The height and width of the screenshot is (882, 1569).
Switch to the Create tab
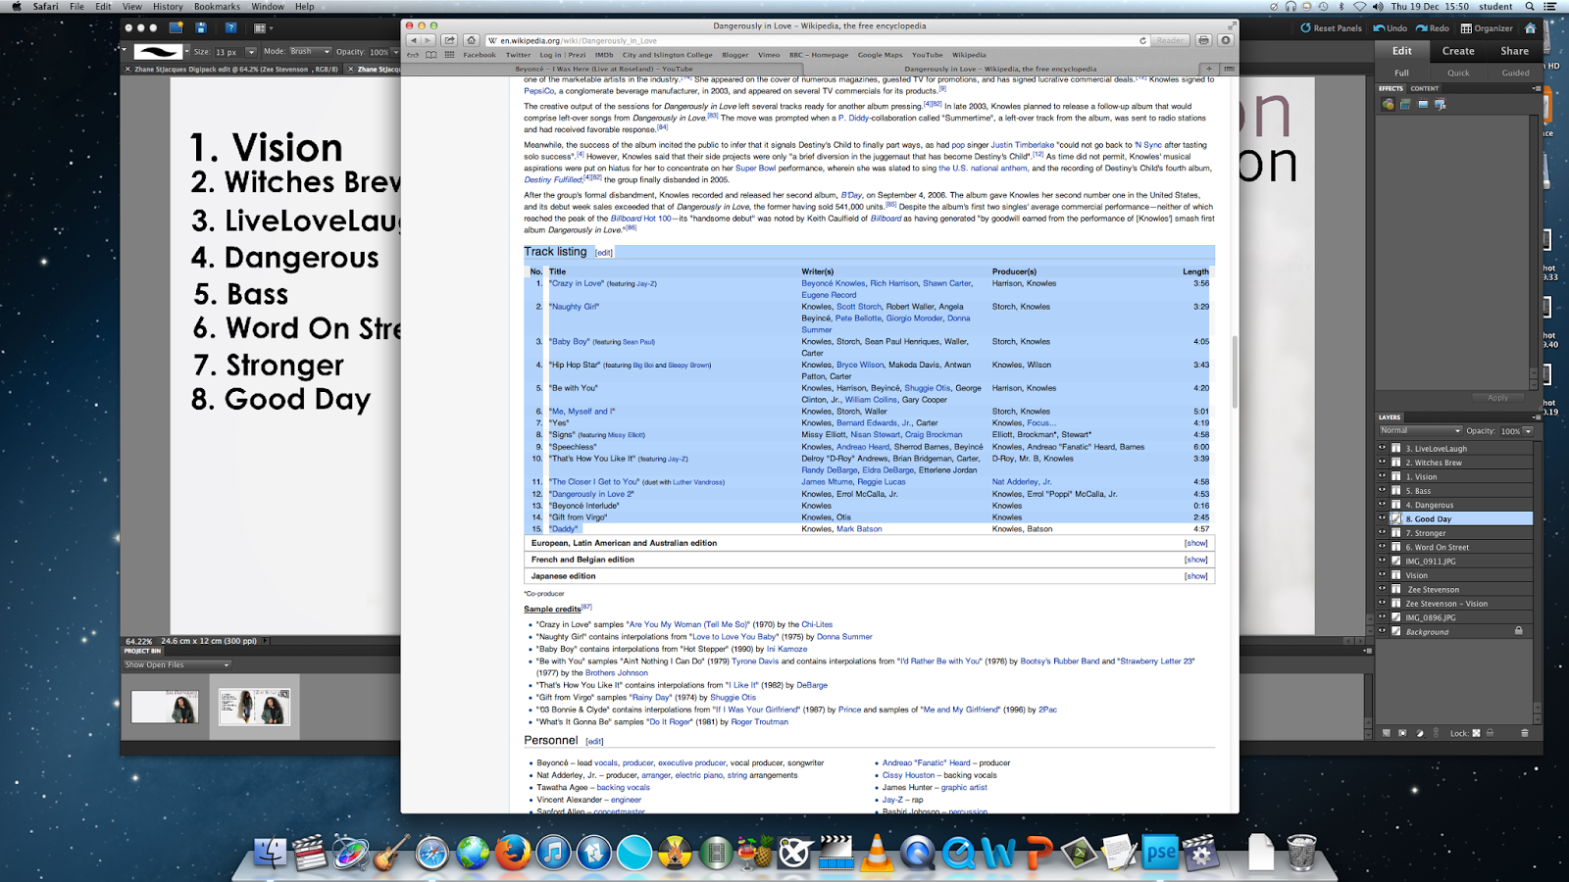pos(1458,51)
